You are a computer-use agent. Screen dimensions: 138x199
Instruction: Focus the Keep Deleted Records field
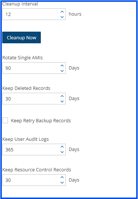point(34,99)
